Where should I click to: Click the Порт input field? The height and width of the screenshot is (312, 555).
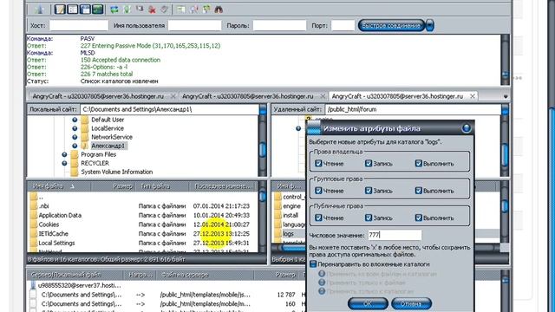[343, 25]
